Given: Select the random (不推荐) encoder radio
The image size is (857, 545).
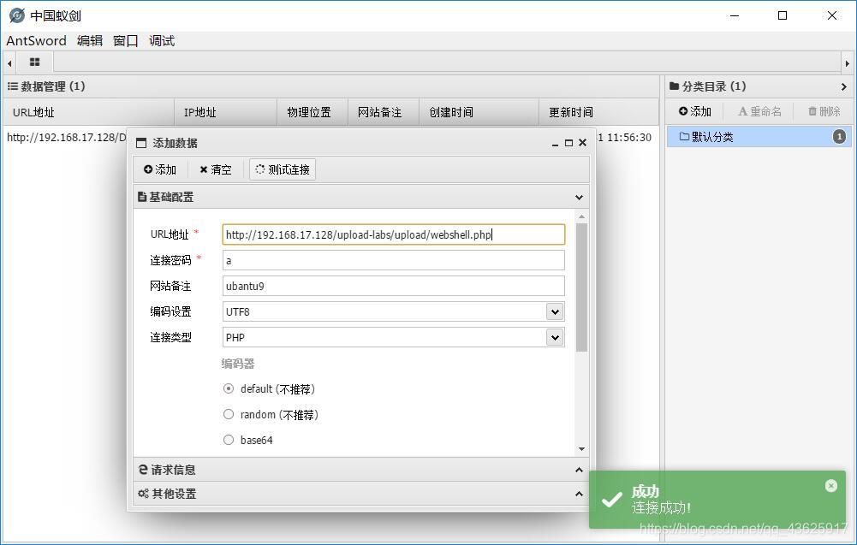Looking at the screenshot, I should (x=229, y=414).
